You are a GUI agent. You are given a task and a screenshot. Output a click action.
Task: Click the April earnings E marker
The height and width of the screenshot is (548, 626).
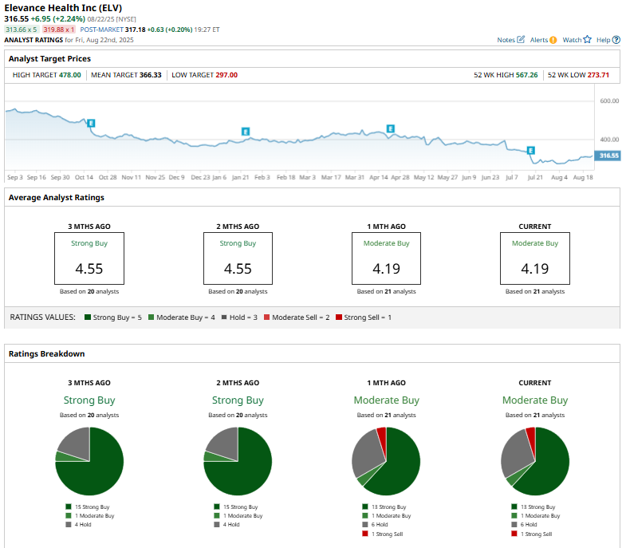[x=391, y=128]
